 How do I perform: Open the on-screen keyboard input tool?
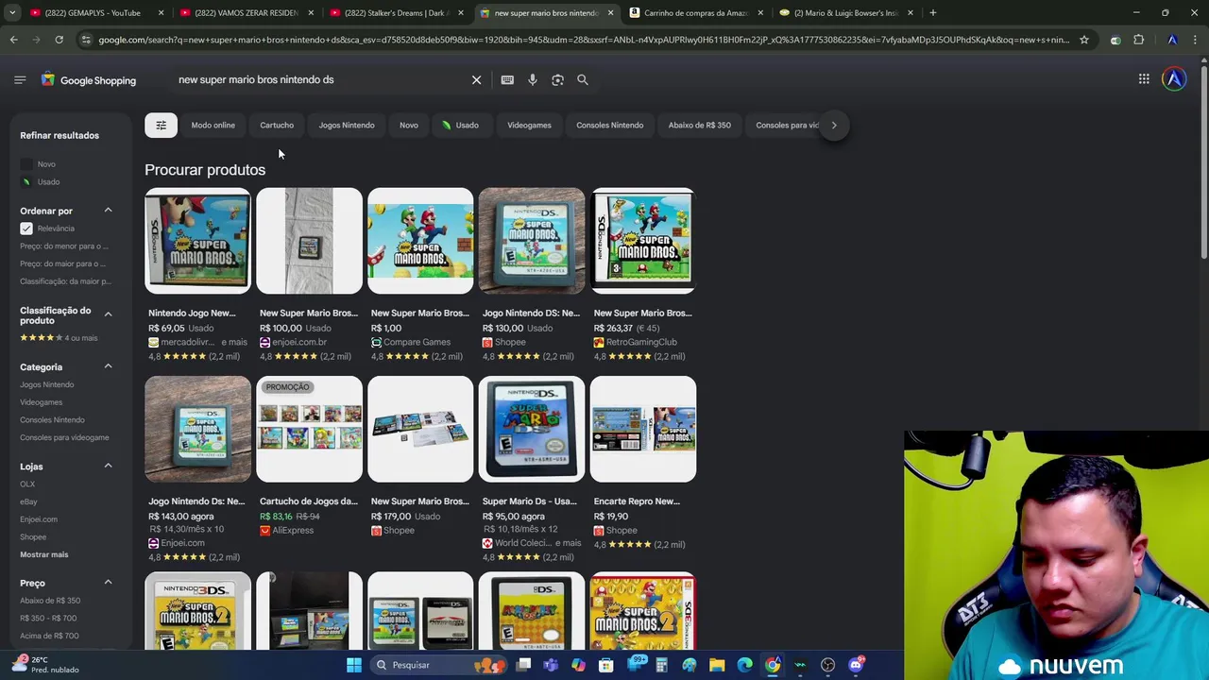[x=507, y=80]
